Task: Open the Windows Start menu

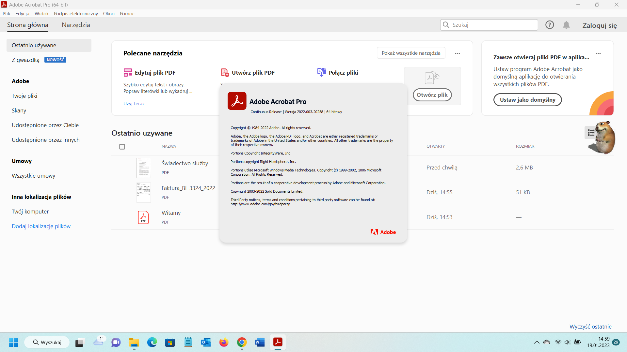Action: pyautogui.click(x=13, y=342)
